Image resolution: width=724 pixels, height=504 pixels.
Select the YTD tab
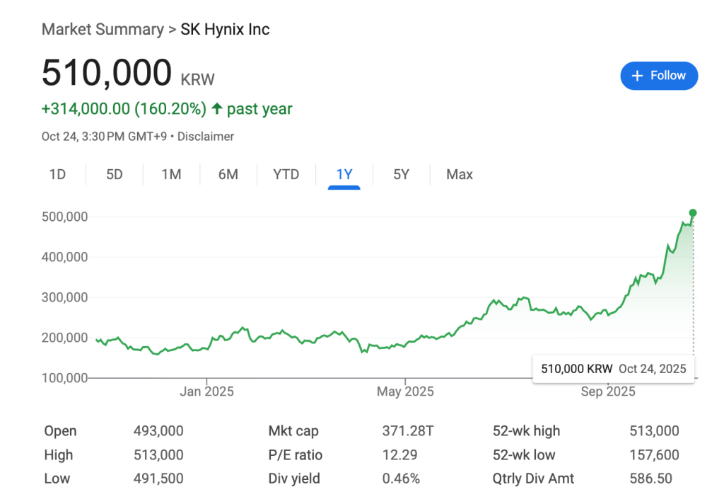(x=286, y=174)
